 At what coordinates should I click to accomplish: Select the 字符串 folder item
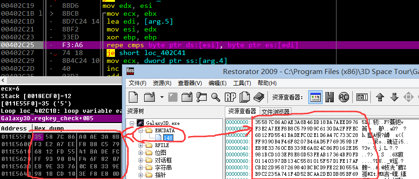tap(163, 168)
